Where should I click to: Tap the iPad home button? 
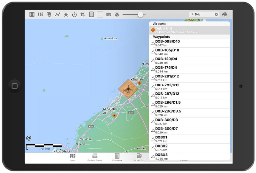[x=14, y=86]
